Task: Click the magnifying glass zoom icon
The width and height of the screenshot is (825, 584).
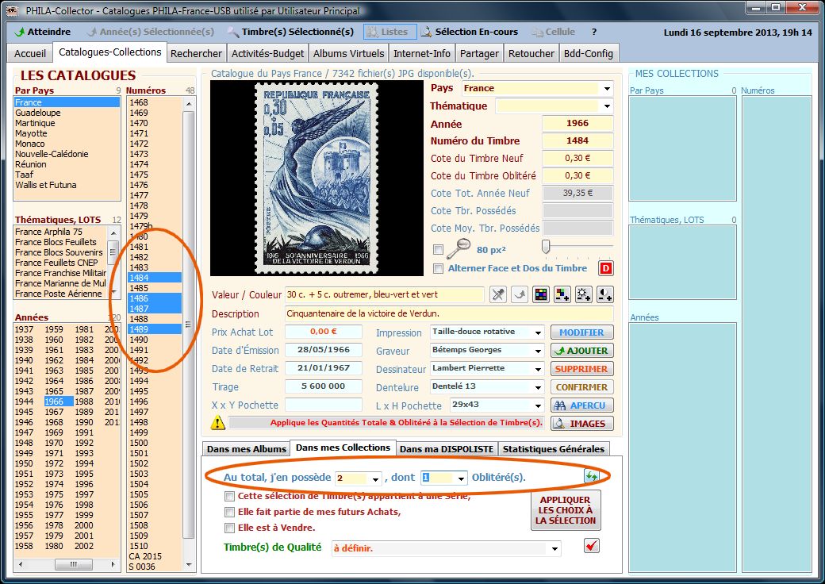Action: (459, 249)
